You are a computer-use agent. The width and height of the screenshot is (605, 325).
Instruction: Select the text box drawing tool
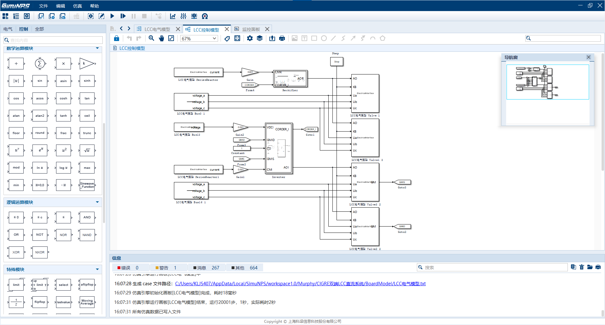tap(304, 38)
